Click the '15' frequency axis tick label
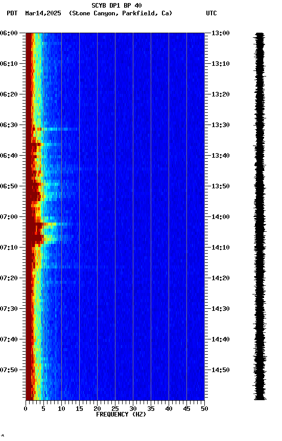This screenshot has width=282, height=441. click(x=79, y=409)
